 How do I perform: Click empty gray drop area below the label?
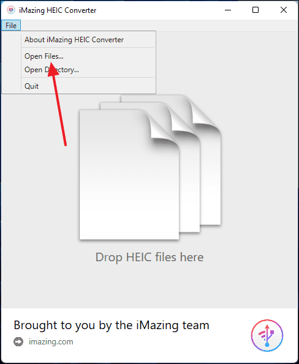(149, 287)
